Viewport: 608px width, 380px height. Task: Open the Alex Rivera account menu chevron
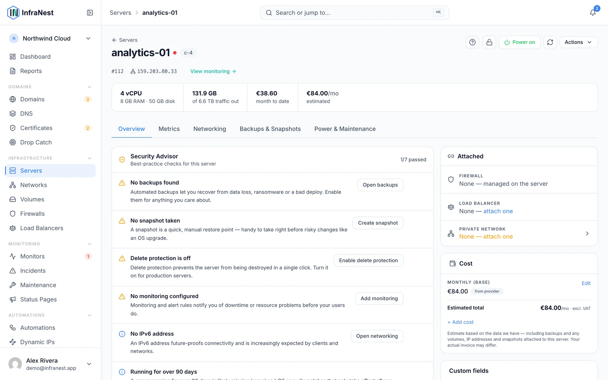[x=89, y=364]
